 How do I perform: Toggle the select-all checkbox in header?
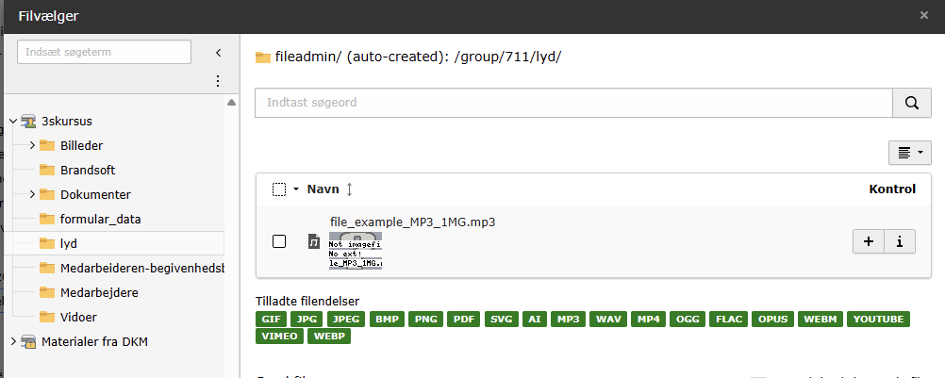(x=279, y=189)
